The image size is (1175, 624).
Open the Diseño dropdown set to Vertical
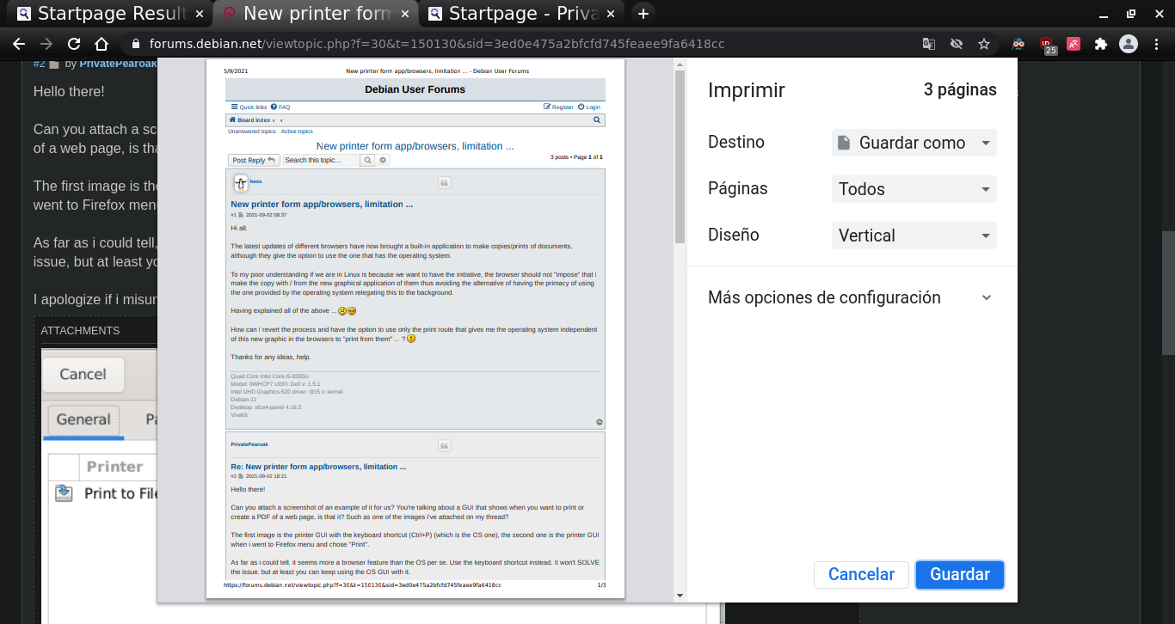point(914,236)
